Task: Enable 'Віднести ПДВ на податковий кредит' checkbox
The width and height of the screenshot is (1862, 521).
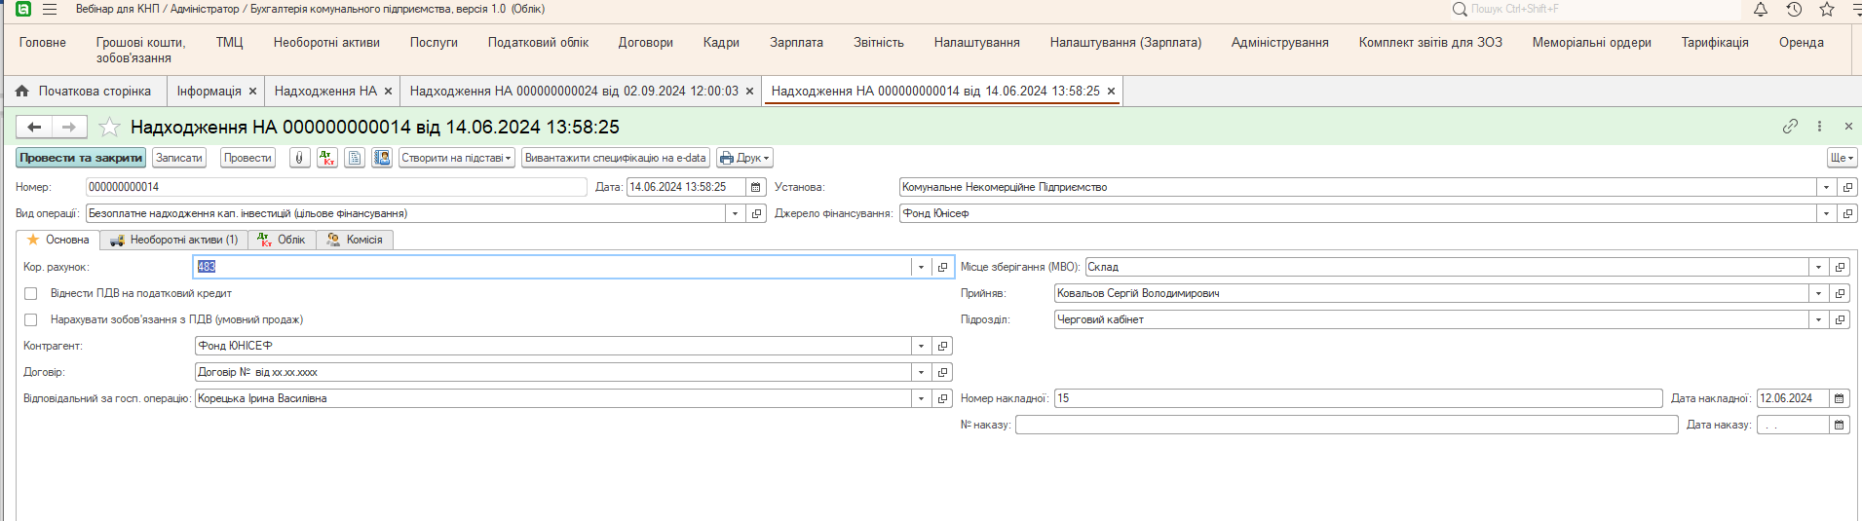Action: coord(31,293)
